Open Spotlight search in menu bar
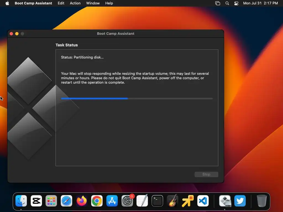Viewport: 283px width, 212px height. (x=227, y=3)
